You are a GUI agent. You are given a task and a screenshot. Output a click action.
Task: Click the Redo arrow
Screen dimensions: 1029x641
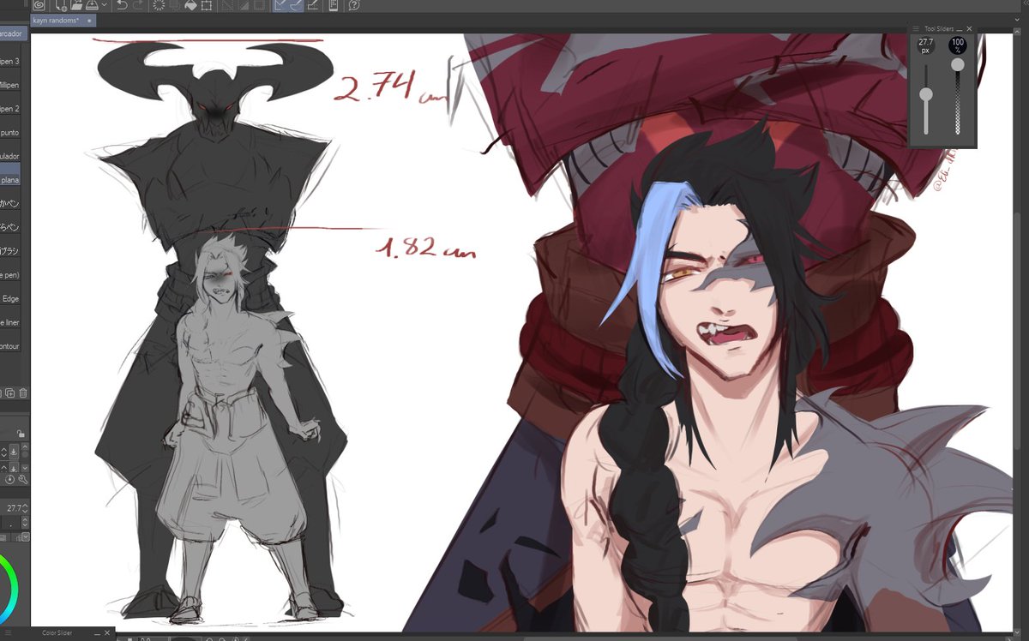(138, 5)
